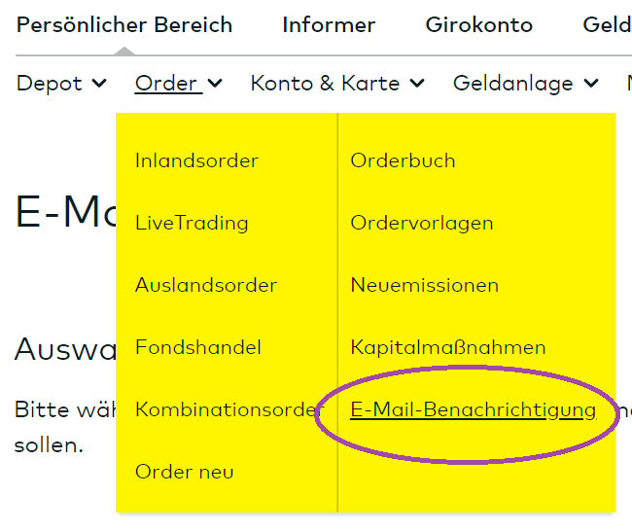This screenshot has width=632, height=531.
Task: Open Fondshandel from the menu
Action: (198, 347)
